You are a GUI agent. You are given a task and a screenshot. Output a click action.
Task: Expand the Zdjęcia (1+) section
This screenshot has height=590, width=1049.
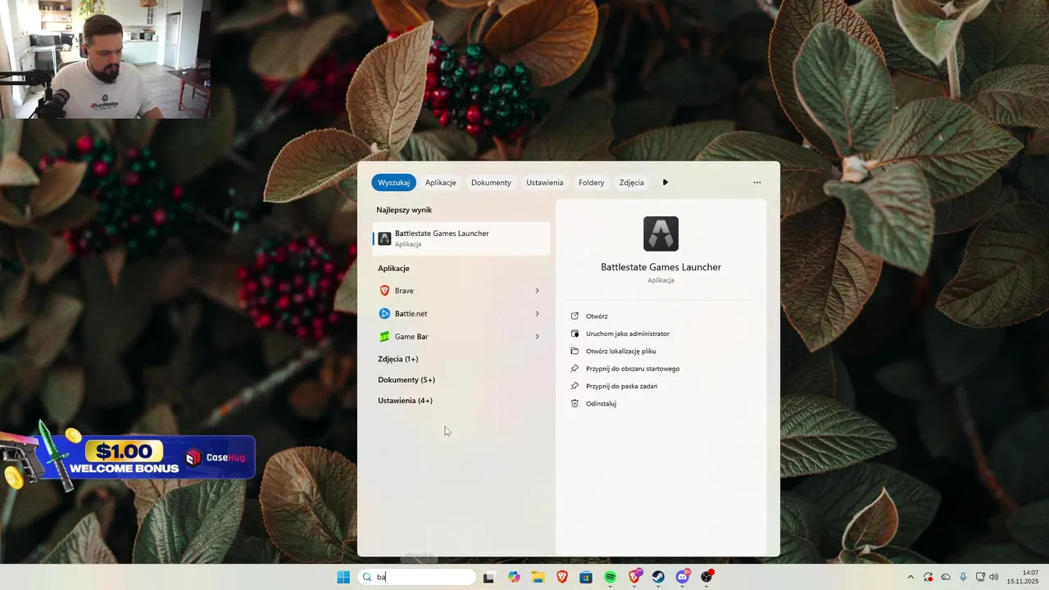(x=398, y=359)
